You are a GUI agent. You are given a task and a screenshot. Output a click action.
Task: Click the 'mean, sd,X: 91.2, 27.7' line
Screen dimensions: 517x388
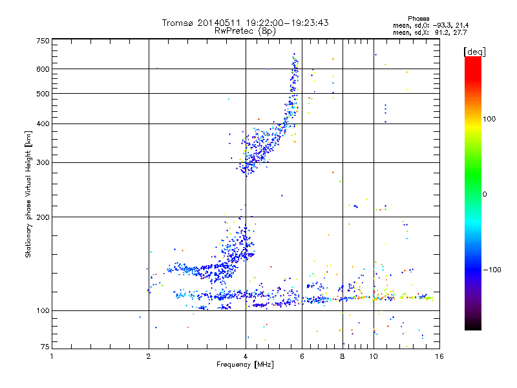click(x=430, y=32)
